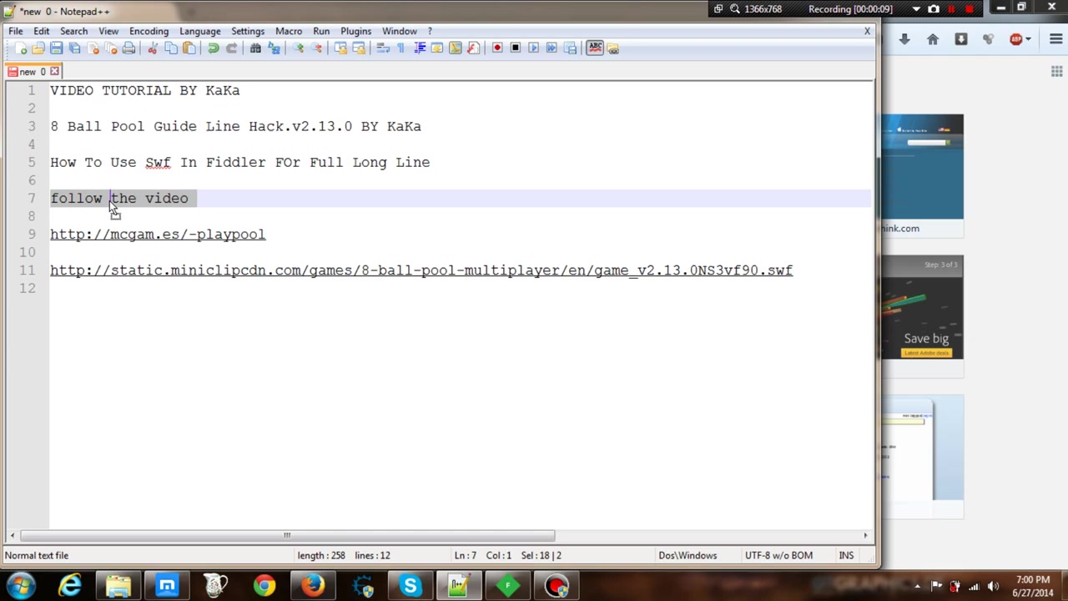
Task: Click the Play macro icon
Action: 534,48
